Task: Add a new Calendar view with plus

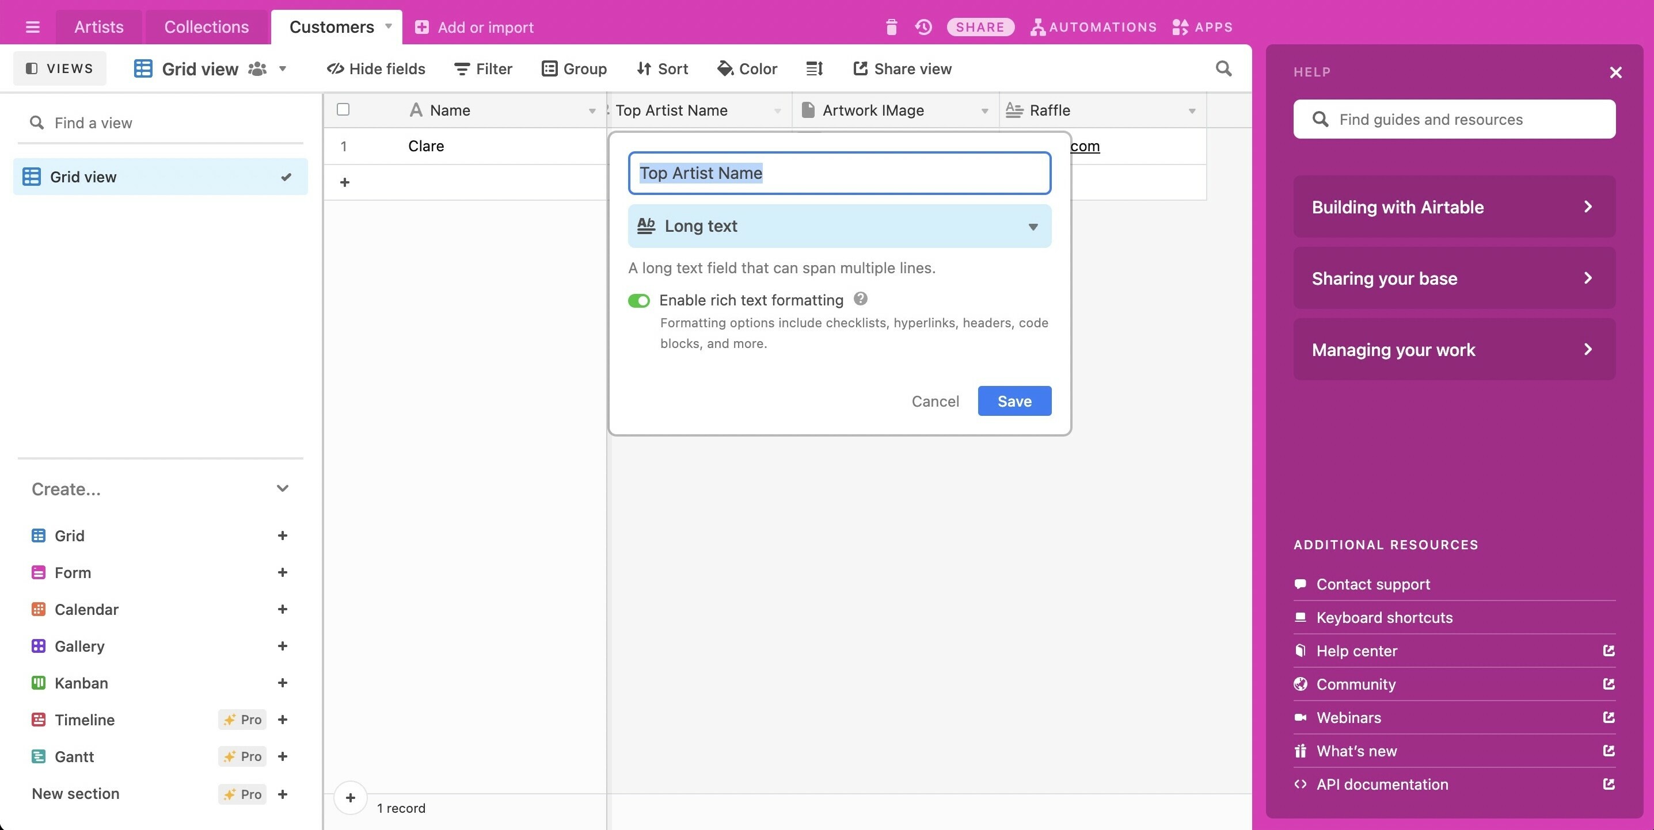Action: tap(283, 609)
